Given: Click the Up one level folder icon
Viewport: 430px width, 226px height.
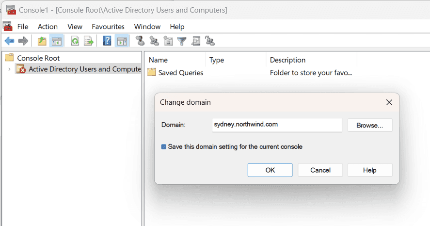Looking at the screenshot, I should [x=42, y=41].
